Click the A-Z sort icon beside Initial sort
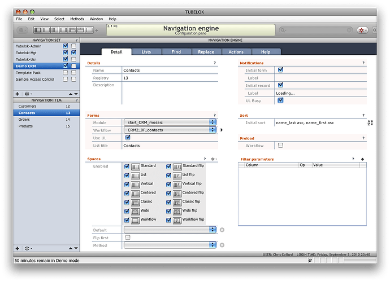 click(x=370, y=122)
